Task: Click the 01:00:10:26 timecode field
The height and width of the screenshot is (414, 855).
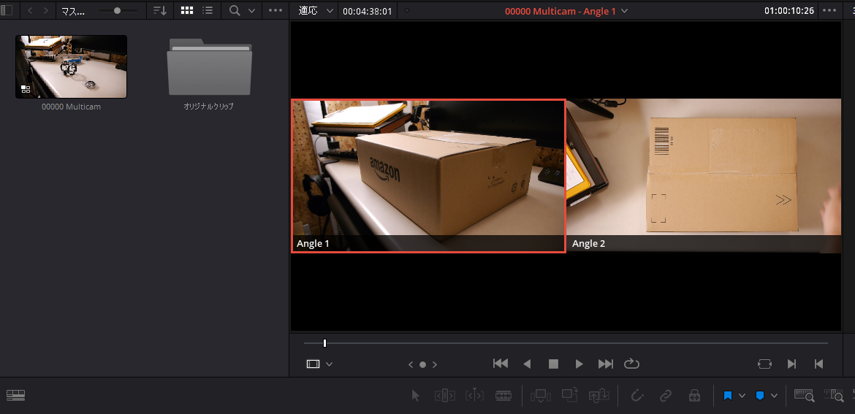Action: point(789,11)
